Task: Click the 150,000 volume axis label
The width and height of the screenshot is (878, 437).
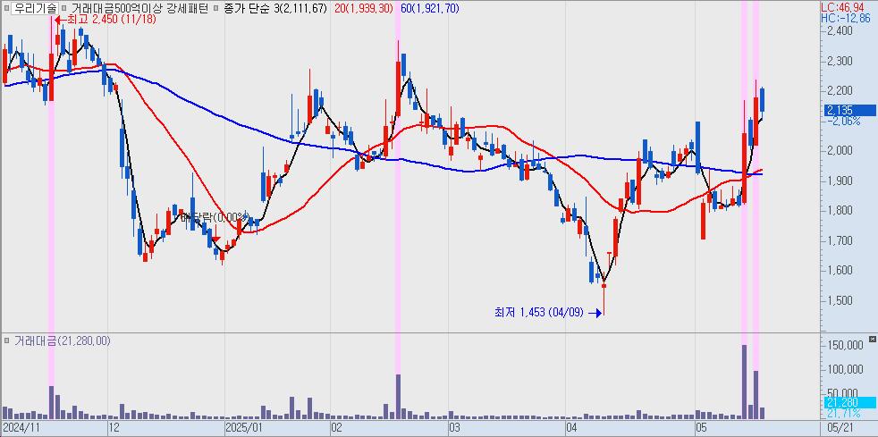Action: (844, 345)
